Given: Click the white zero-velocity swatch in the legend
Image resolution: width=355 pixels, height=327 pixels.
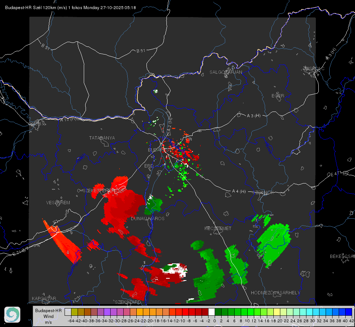Looking at the screenshot, I should (x=211, y=312).
